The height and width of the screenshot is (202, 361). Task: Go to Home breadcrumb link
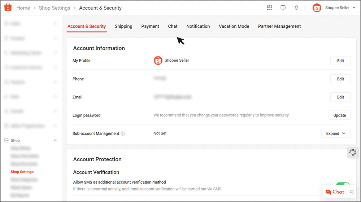coord(23,8)
